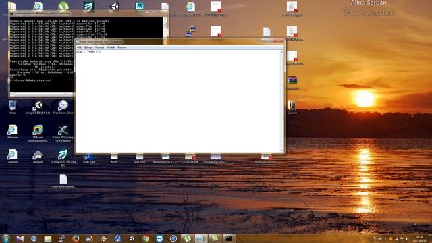432x243 pixels.
Task: Select the Free Alarm Clock desktop icon
Action: coord(63,107)
